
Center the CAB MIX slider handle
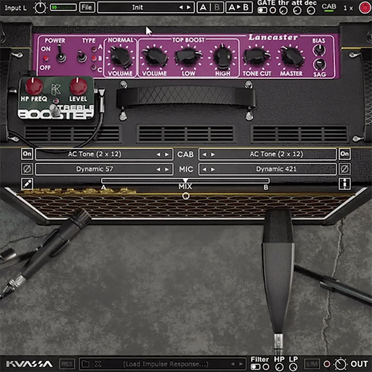click(x=186, y=181)
